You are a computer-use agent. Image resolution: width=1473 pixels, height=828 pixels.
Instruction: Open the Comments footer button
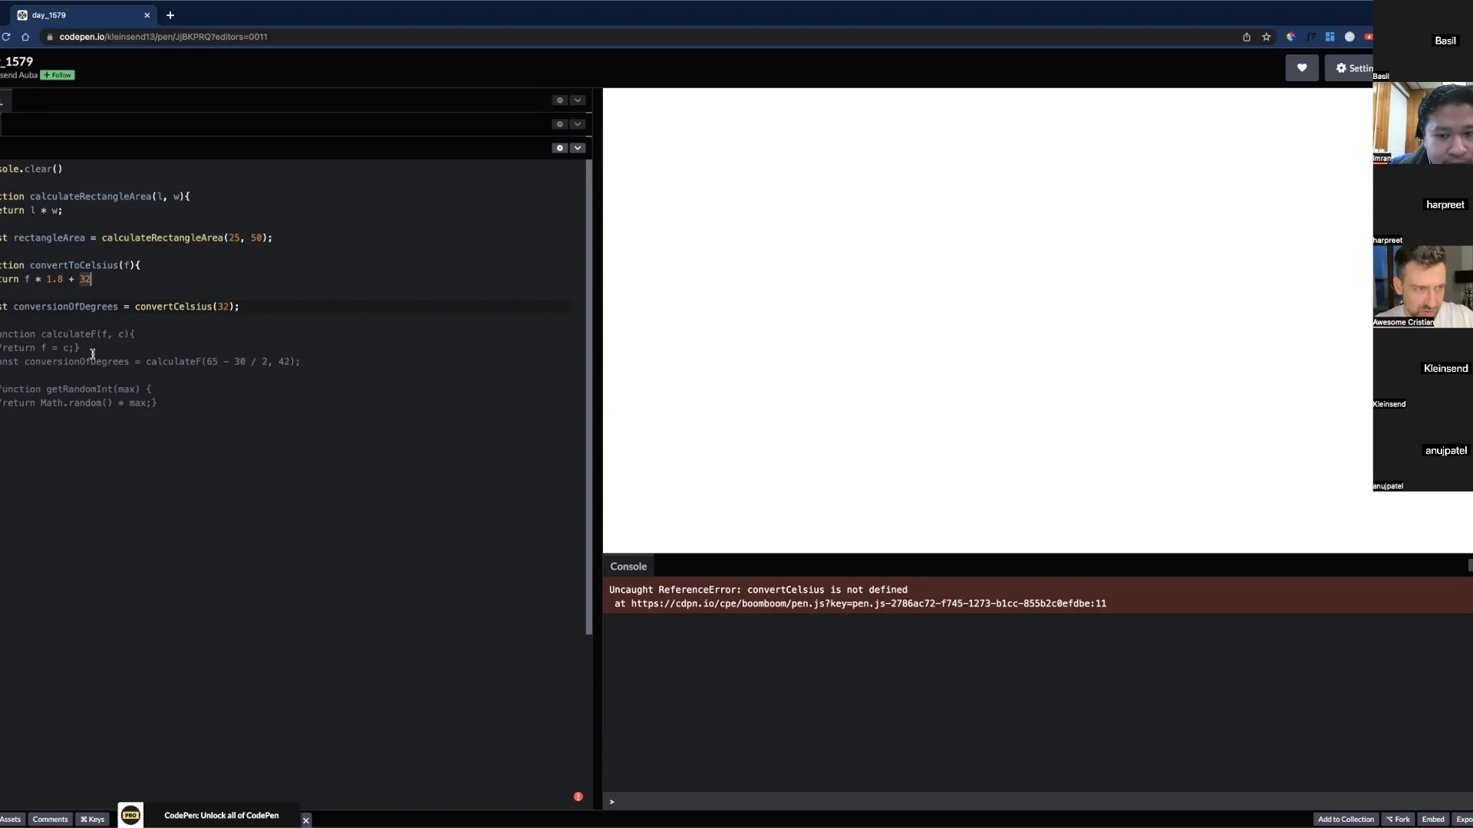50,820
